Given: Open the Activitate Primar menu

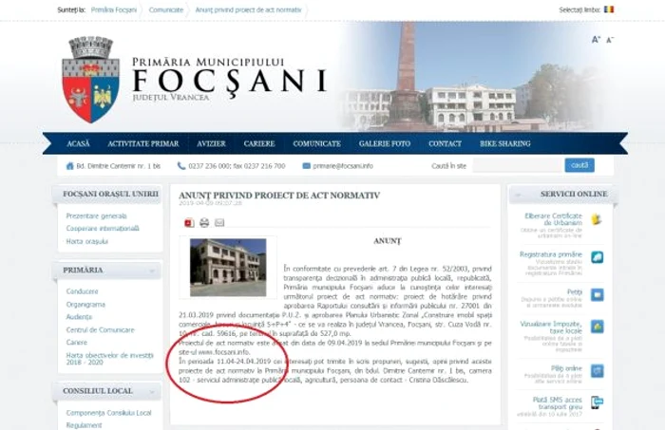Looking at the screenshot, I should coord(142,143).
